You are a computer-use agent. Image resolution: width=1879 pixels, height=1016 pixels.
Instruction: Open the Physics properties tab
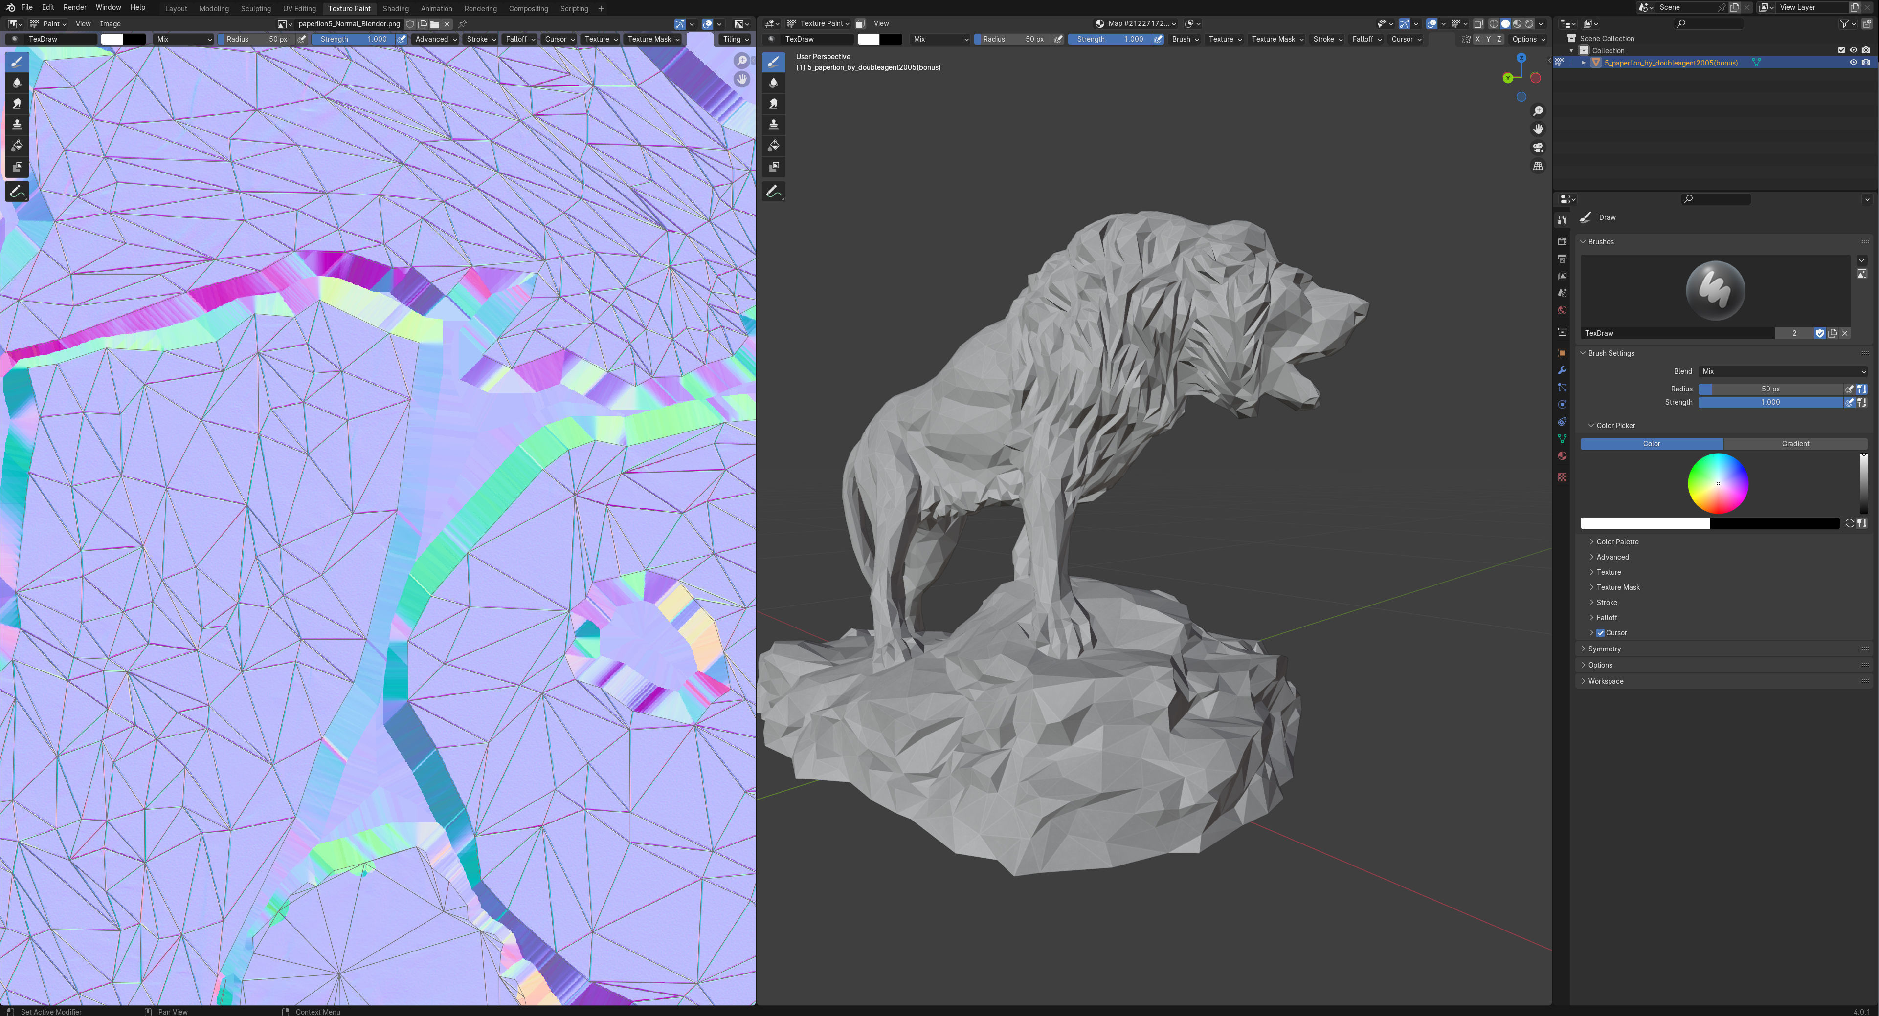pos(1562,405)
